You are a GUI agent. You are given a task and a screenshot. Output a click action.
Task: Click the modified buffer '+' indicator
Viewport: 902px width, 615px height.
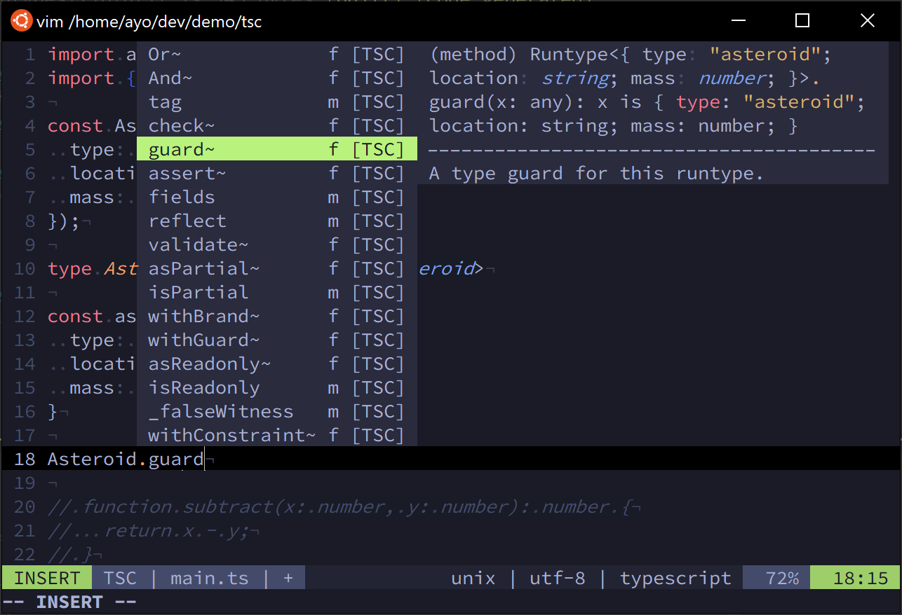coord(288,577)
